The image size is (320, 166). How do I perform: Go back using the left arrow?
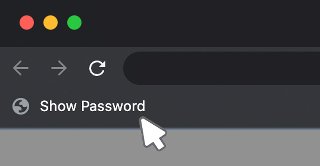click(x=21, y=68)
